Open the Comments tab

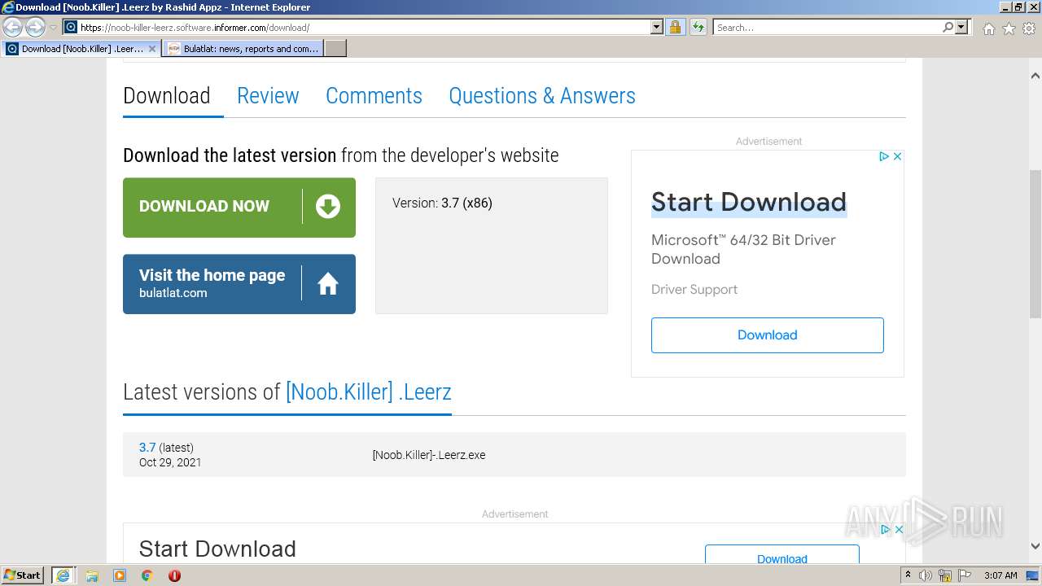click(374, 96)
